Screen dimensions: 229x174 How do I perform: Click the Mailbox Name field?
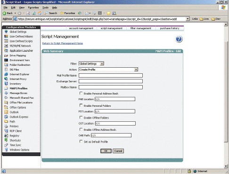point(111,87)
